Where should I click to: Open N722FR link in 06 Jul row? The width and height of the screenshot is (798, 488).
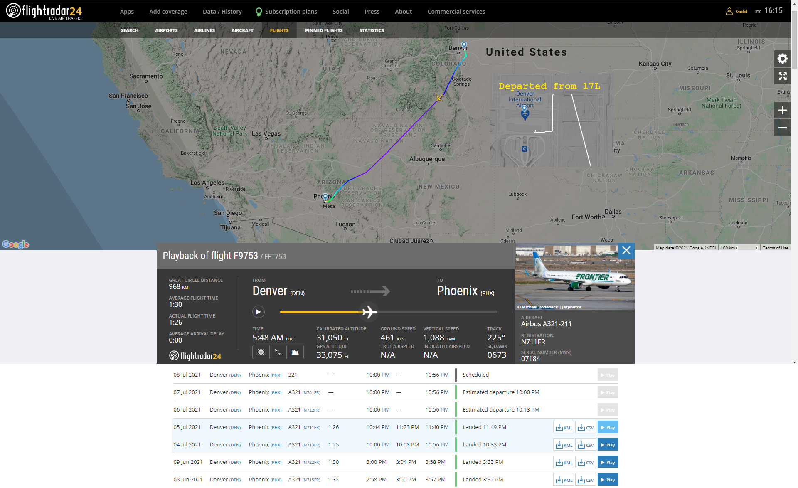(x=311, y=410)
